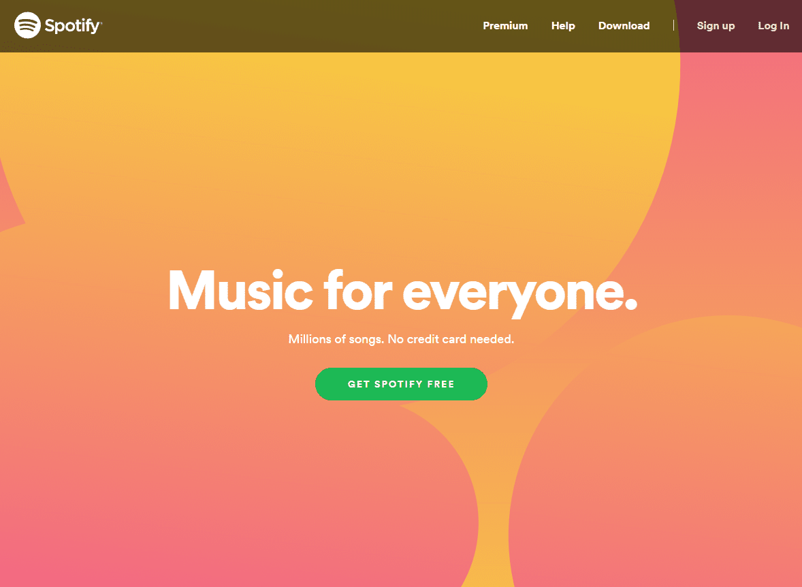Click the Millions of songs subtitle text

pyautogui.click(x=336, y=339)
